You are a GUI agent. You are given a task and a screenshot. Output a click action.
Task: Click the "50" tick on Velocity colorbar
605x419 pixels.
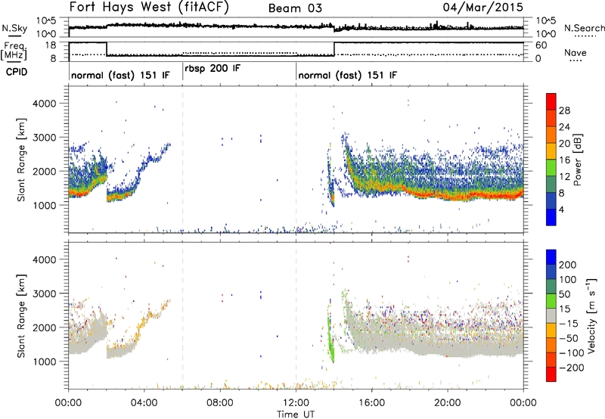coord(564,294)
